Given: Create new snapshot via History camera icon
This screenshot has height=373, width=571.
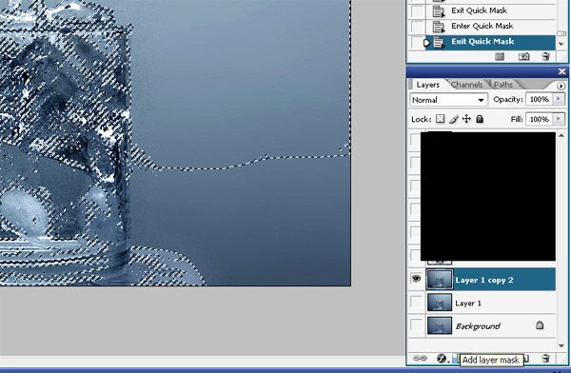Looking at the screenshot, I should point(523,56).
